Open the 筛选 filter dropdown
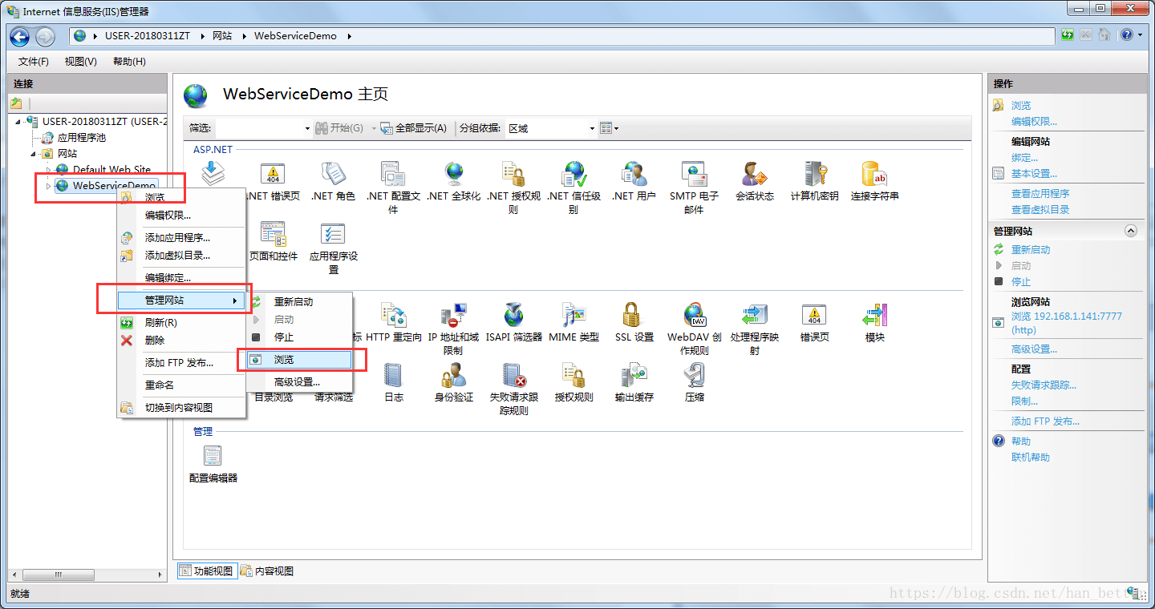This screenshot has width=1155, height=609. coord(307,128)
